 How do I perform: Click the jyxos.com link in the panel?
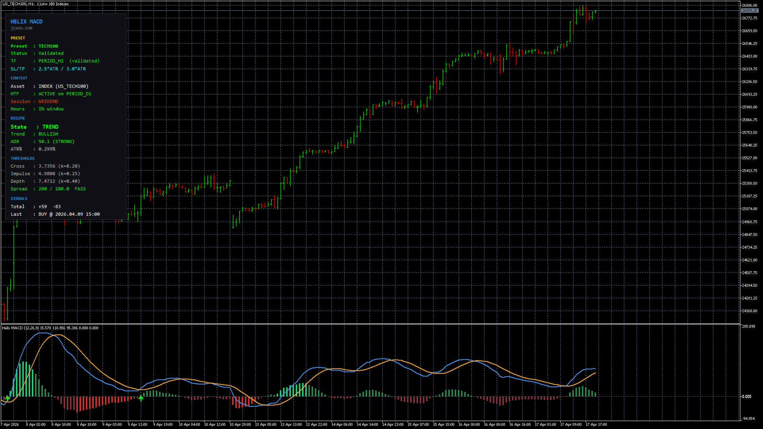[21, 28]
